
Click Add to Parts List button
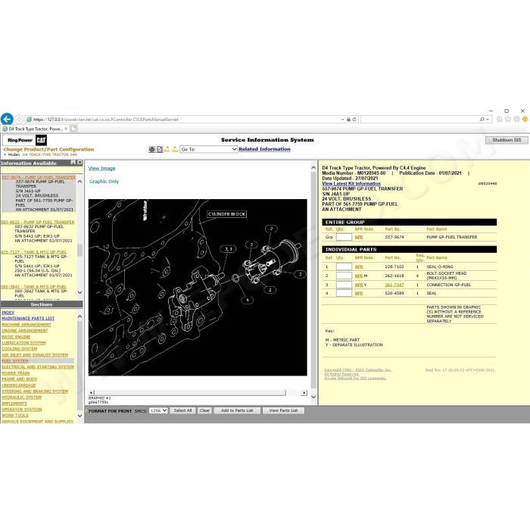(x=237, y=410)
